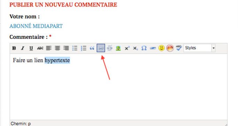The height and width of the screenshot is (126, 238).
Task: Insert a numbered list
Action: 84,48
